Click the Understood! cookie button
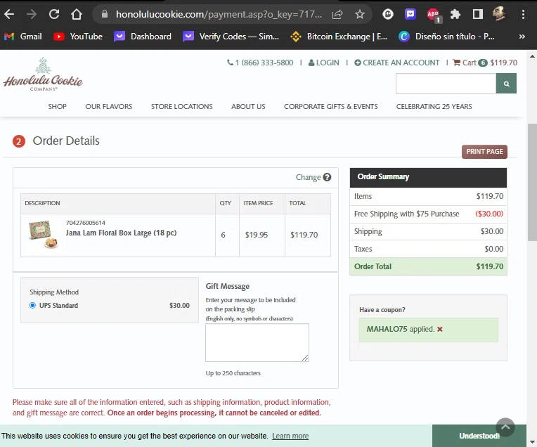 click(x=479, y=436)
